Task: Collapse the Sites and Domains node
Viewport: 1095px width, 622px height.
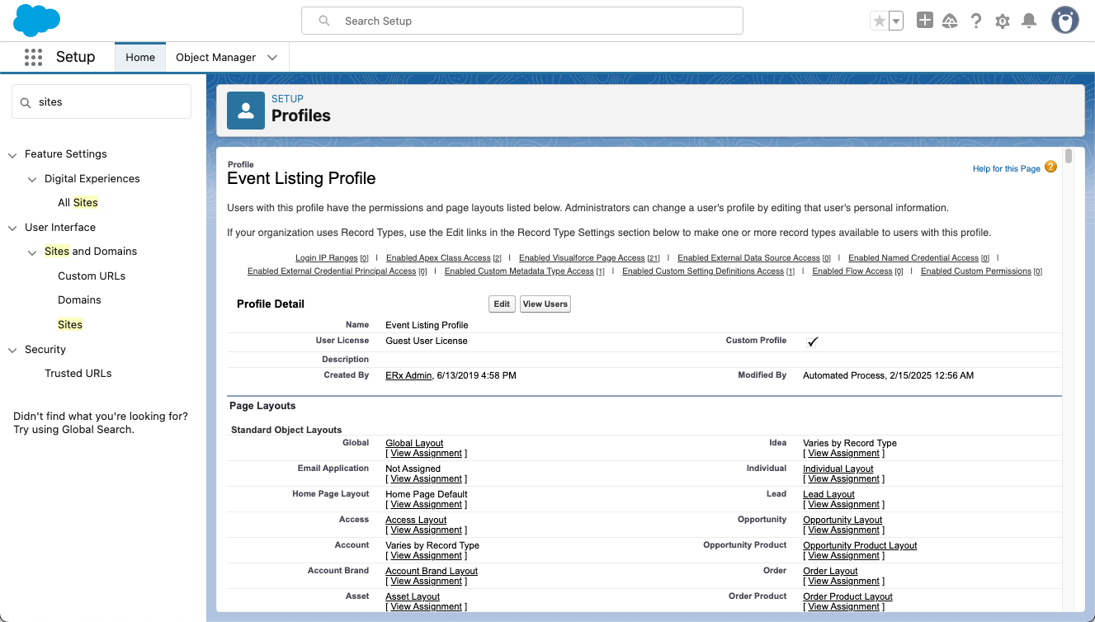Action: click(32, 252)
